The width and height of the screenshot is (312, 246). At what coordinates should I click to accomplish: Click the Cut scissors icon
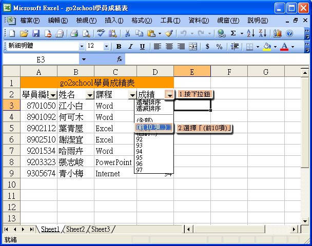tap(127, 33)
